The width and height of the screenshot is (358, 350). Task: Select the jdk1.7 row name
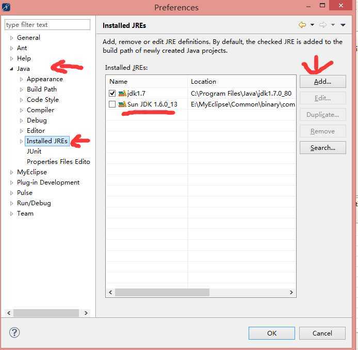(x=136, y=94)
